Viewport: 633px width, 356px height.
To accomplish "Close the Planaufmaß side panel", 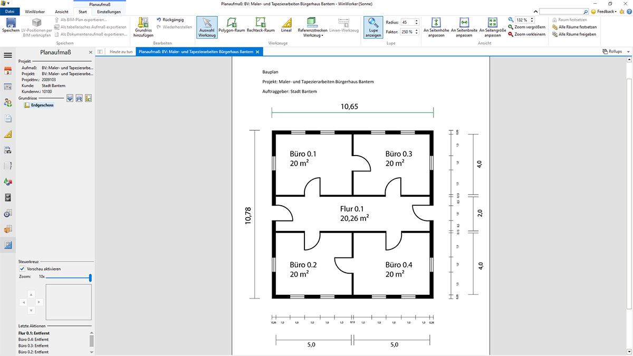I will [x=90, y=52].
